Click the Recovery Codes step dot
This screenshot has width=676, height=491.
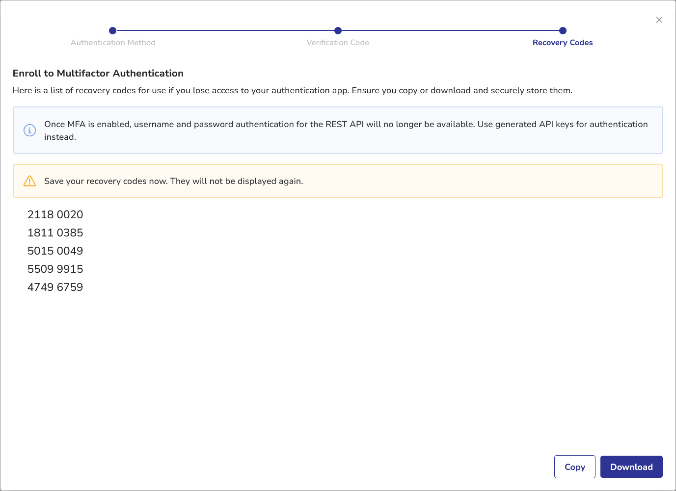click(x=563, y=30)
